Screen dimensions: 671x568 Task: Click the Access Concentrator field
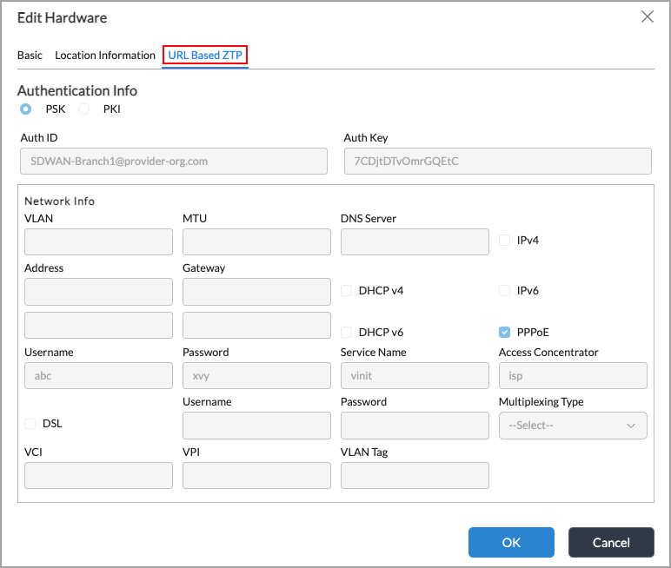pos(573,375)
